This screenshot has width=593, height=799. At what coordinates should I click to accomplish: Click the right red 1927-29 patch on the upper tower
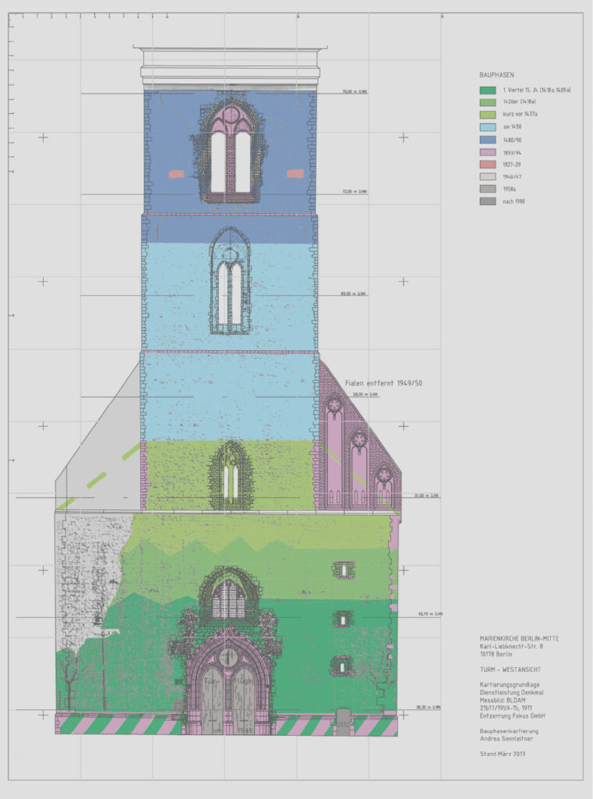[x=295, y=174]
